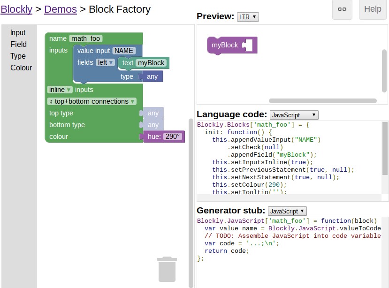
Task: Open the Colour category
Action: tap(21, 68)
